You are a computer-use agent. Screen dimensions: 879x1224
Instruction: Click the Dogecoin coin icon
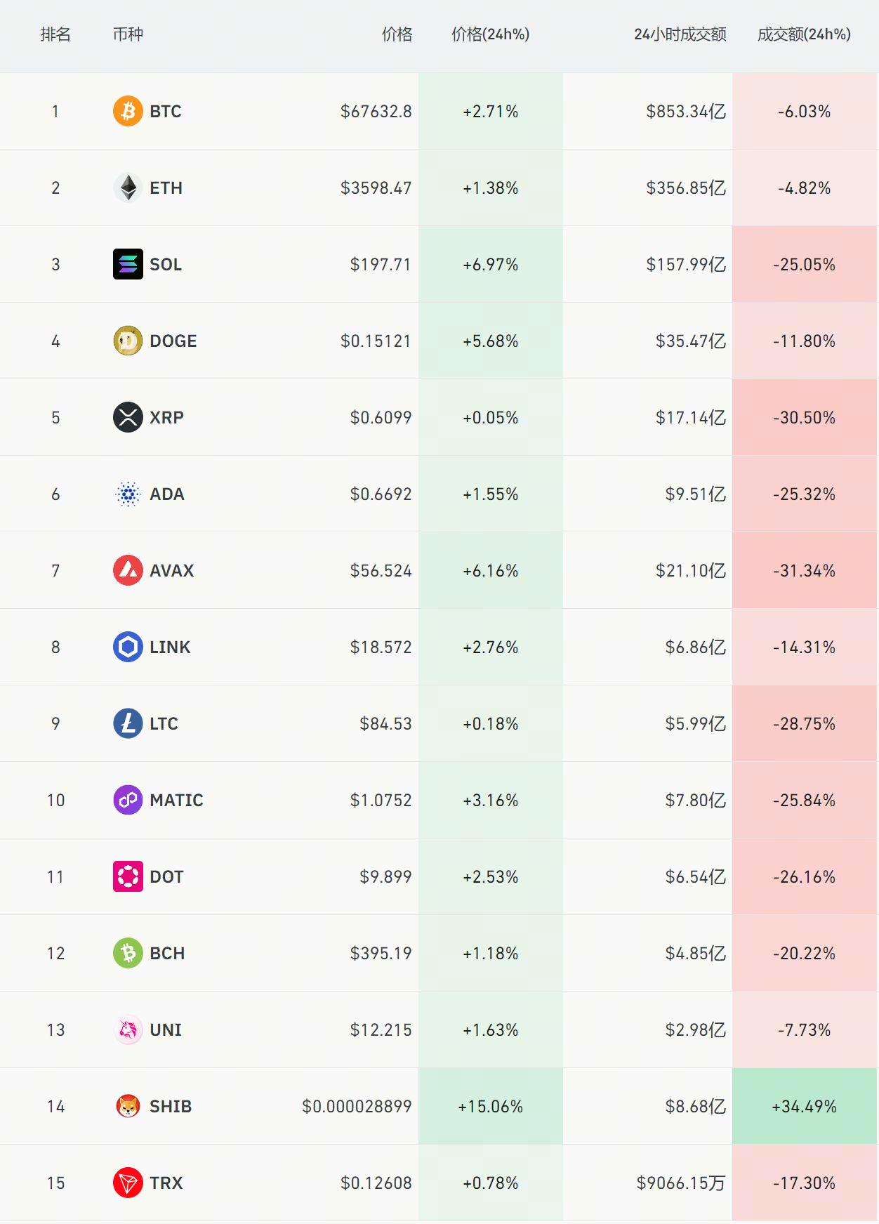click(x=128, y=341)
